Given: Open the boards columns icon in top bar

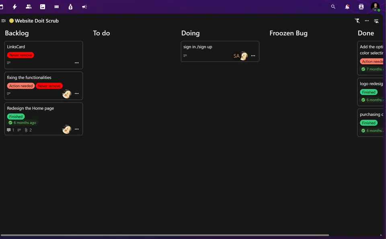Looking at the screenshot, I should (x=57, y=7).
